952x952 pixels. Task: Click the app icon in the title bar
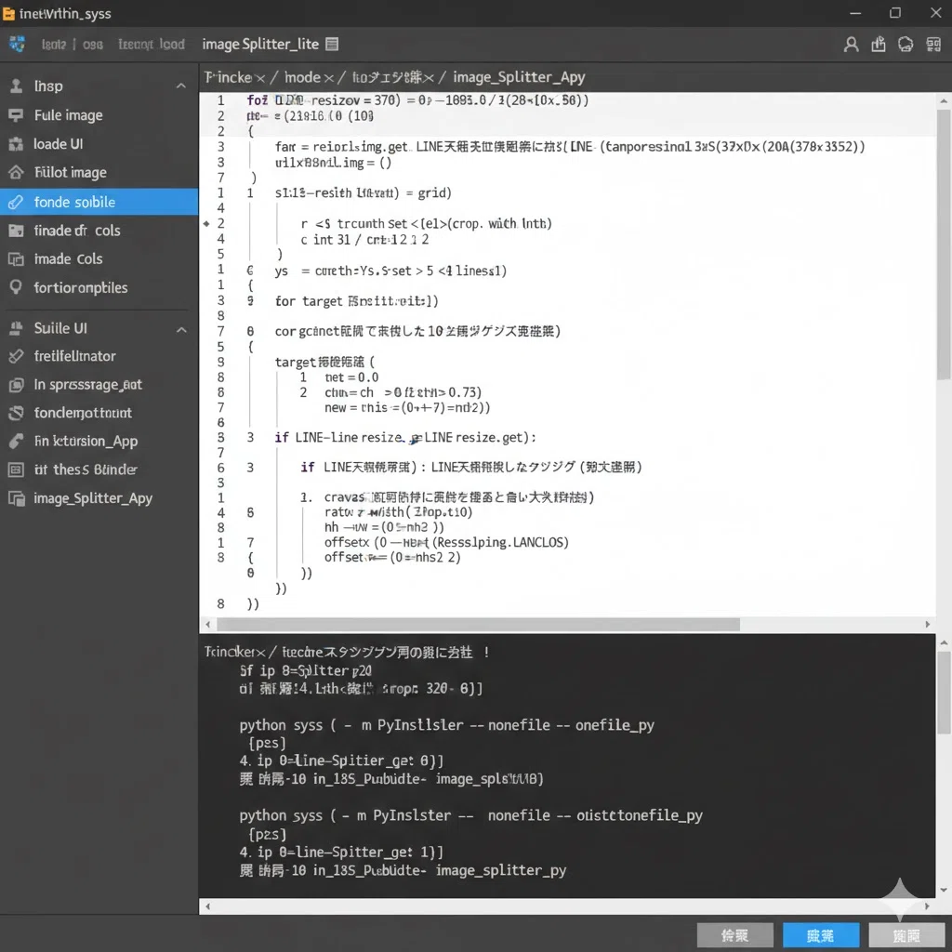[x=8, y=13]
